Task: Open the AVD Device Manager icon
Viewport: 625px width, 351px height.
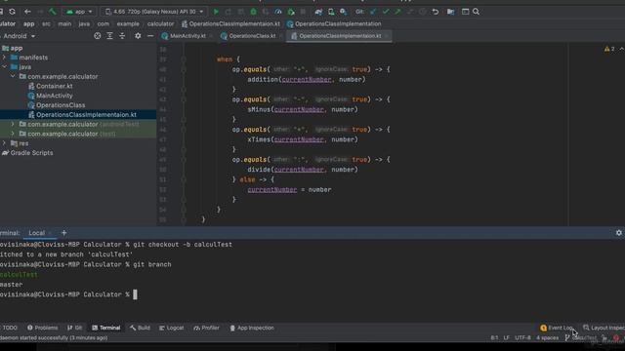Action: 331,12
